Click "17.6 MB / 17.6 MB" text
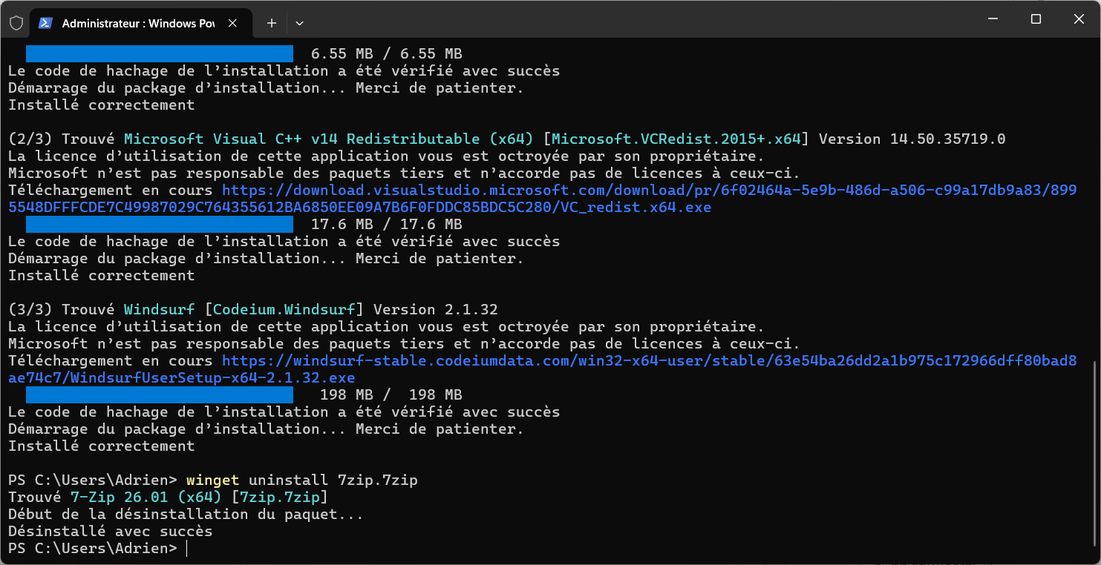1101x565 pixels. point(387,224)
